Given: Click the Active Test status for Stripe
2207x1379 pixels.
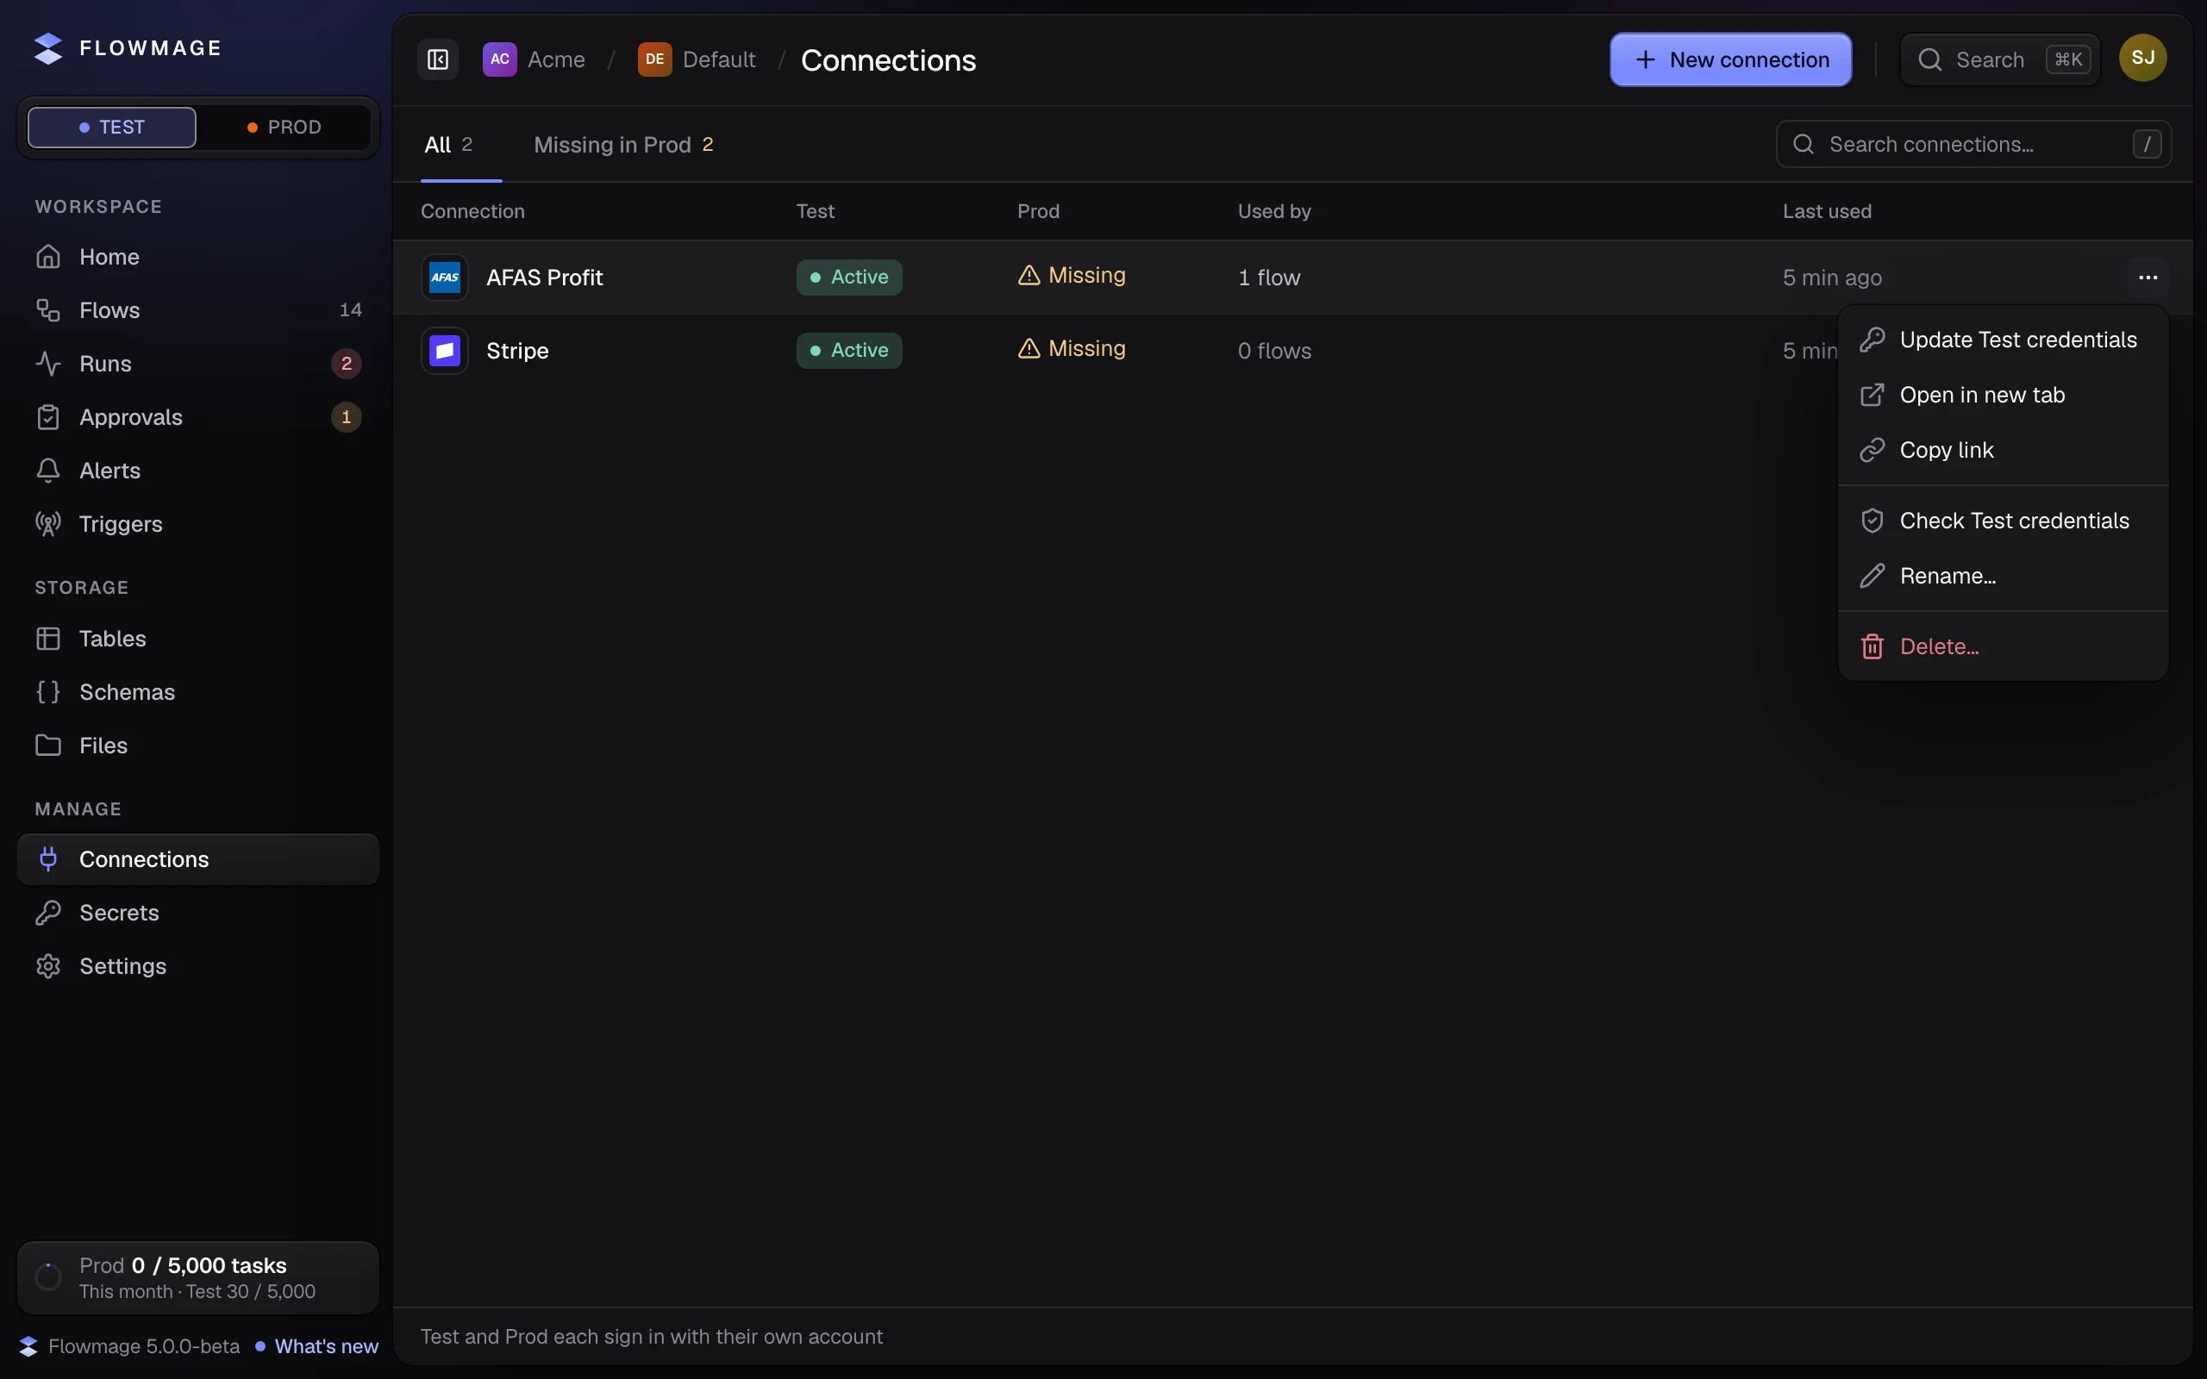Looking at the screenshot, I should tap(849, 350).
